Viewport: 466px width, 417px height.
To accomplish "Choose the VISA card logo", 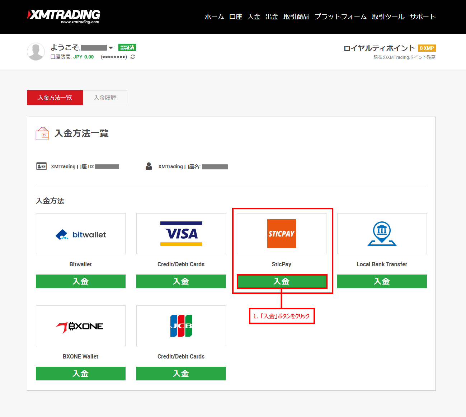I will [181, 234].
